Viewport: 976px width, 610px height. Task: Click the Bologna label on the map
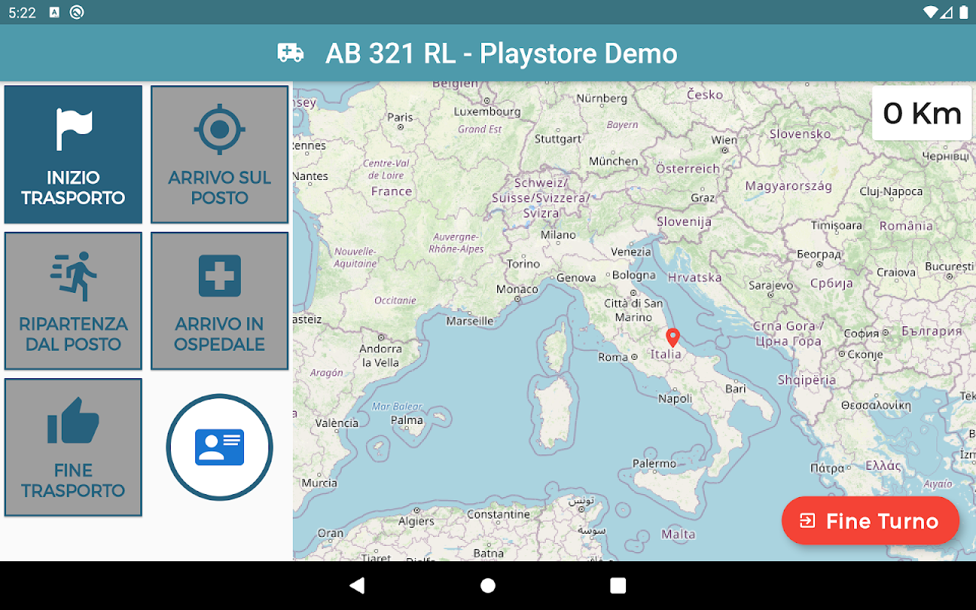click(x=634, y=275)
